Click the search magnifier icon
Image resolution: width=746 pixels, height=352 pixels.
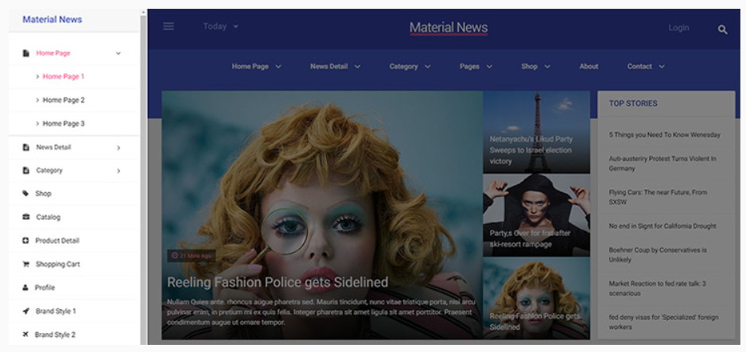click(x=722, y=29)
